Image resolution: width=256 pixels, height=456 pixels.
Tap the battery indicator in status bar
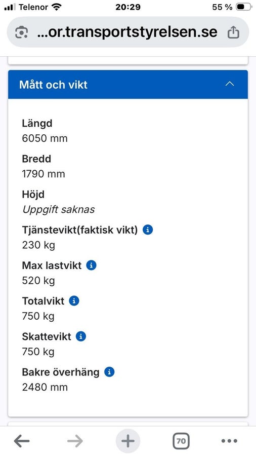coord(243,7)
